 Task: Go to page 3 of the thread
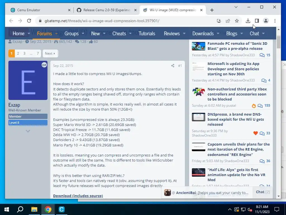24,53
